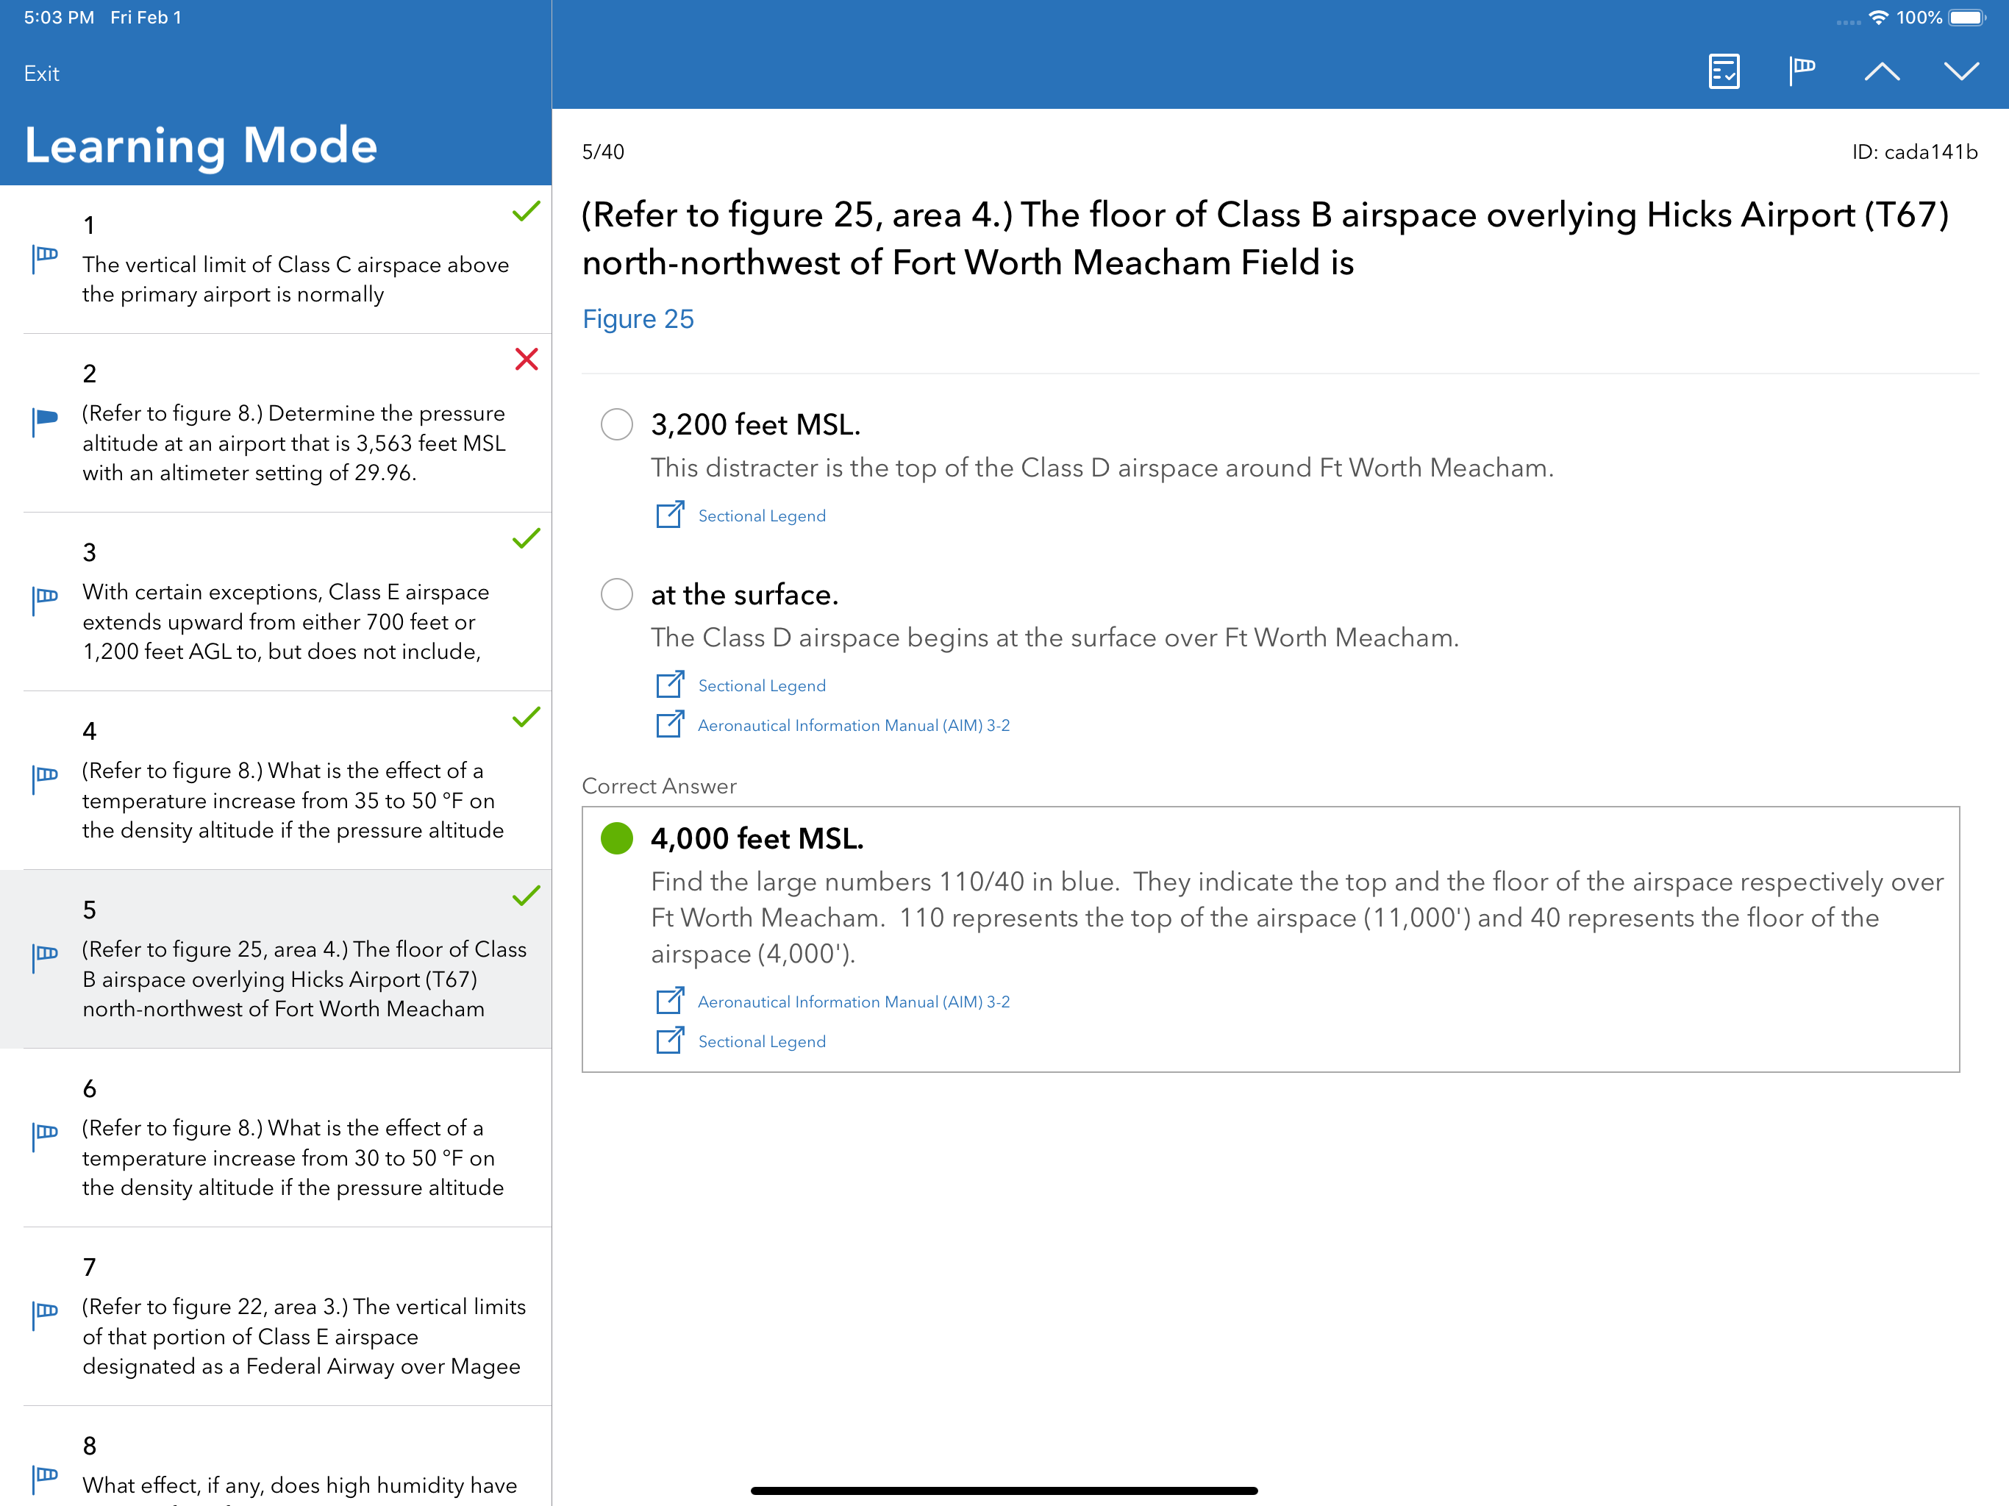Flag the current question using header flag

tap(1802, 71)
